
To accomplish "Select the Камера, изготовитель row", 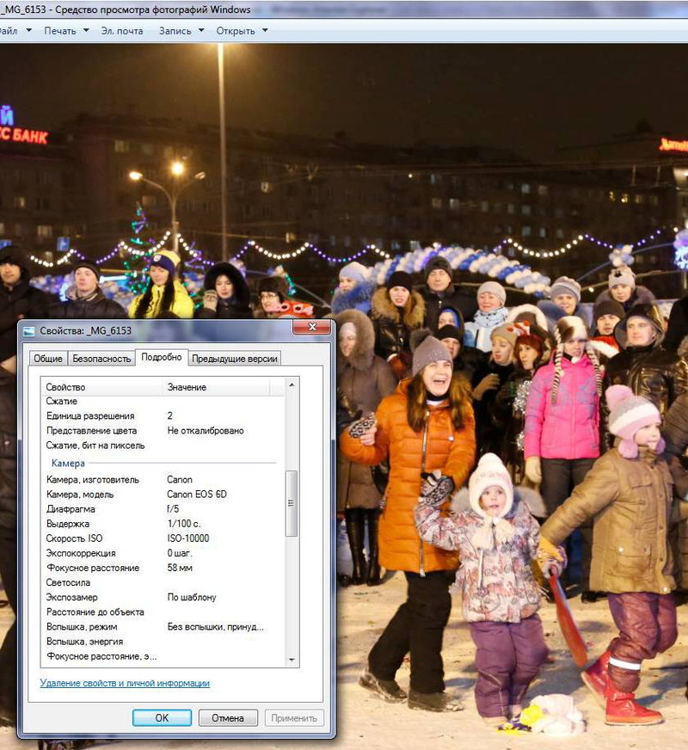I will (x=163, y=479).
